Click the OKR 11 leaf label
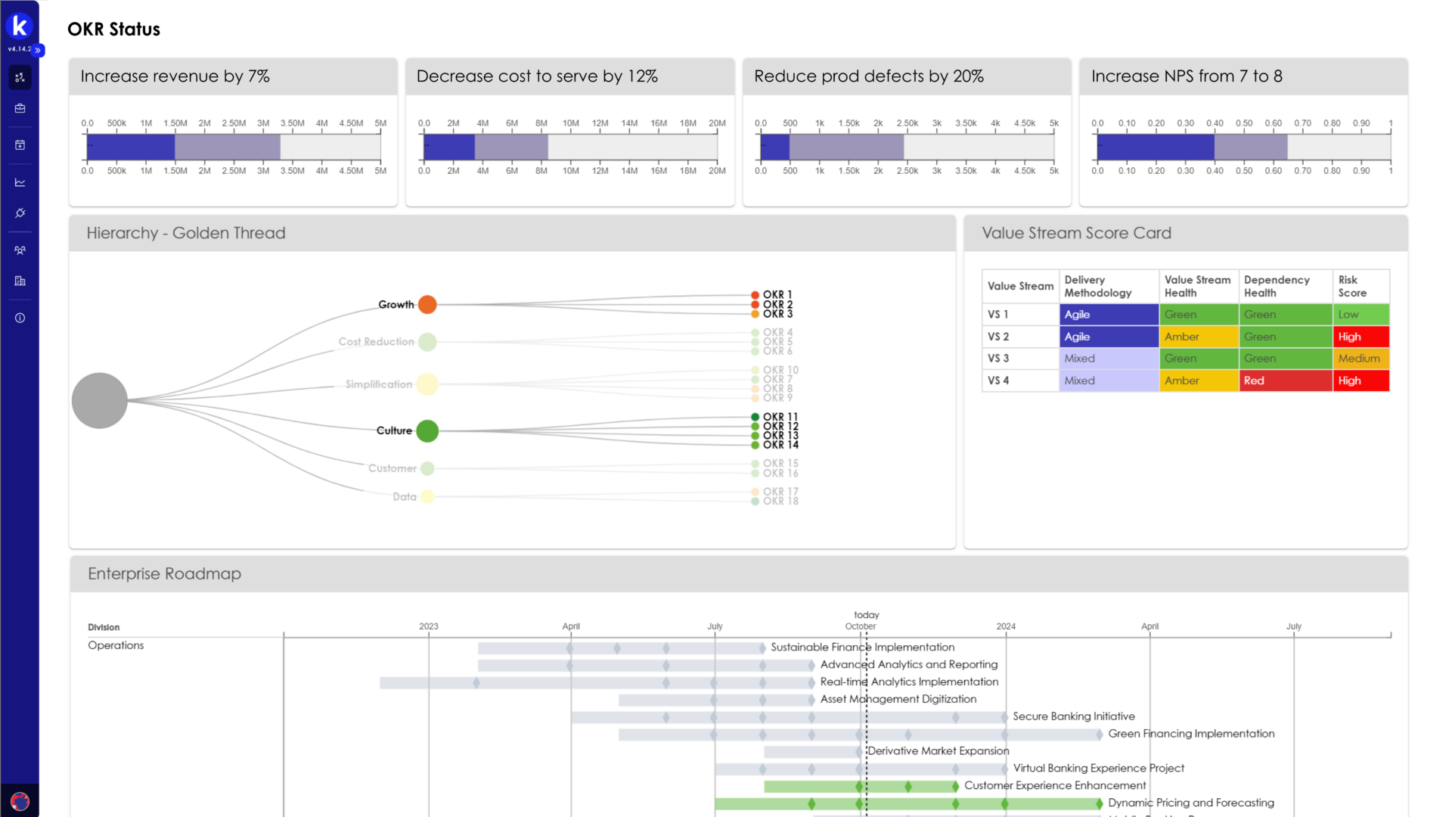Viewport: 1452px width, 817px height. (780, 417)
